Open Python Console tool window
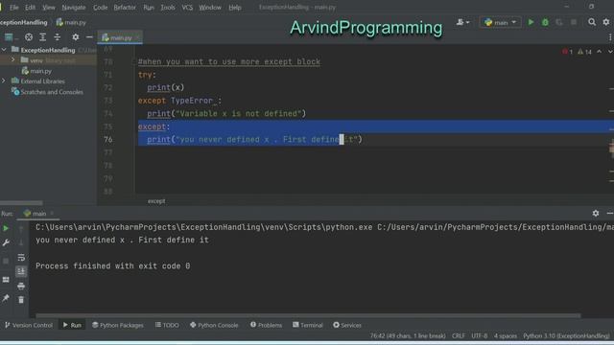This screenshot has height=345, width=614. click(214, 325)
